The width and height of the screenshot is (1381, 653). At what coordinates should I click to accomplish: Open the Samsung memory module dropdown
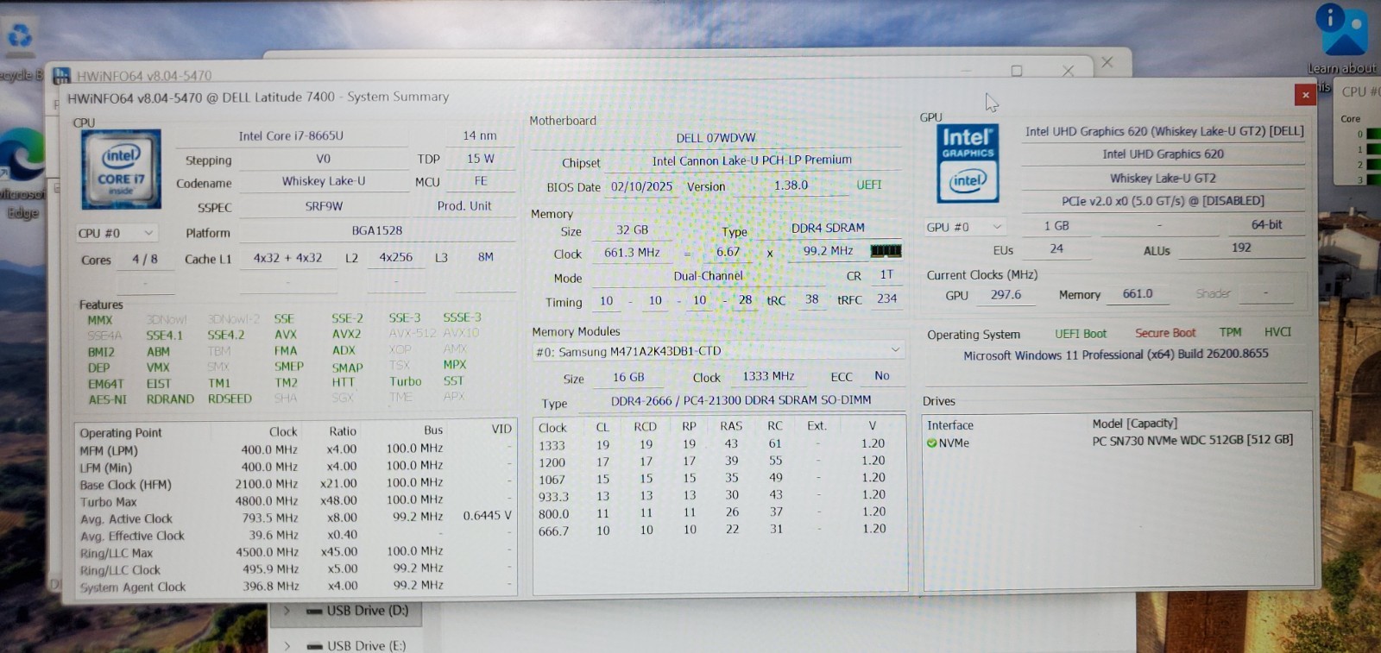pos(718,351)
